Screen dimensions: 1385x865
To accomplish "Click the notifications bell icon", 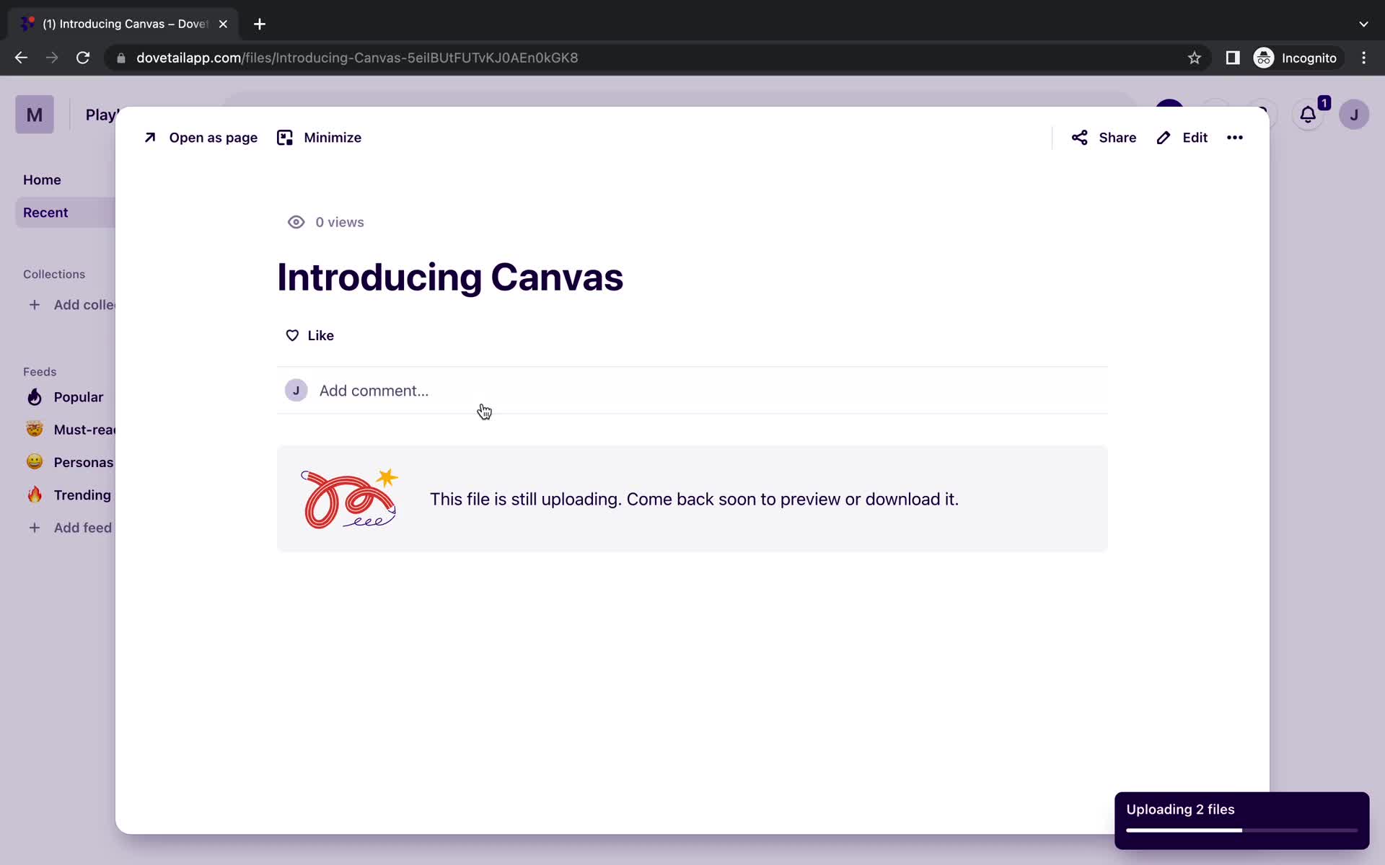I will (1309, 114).
